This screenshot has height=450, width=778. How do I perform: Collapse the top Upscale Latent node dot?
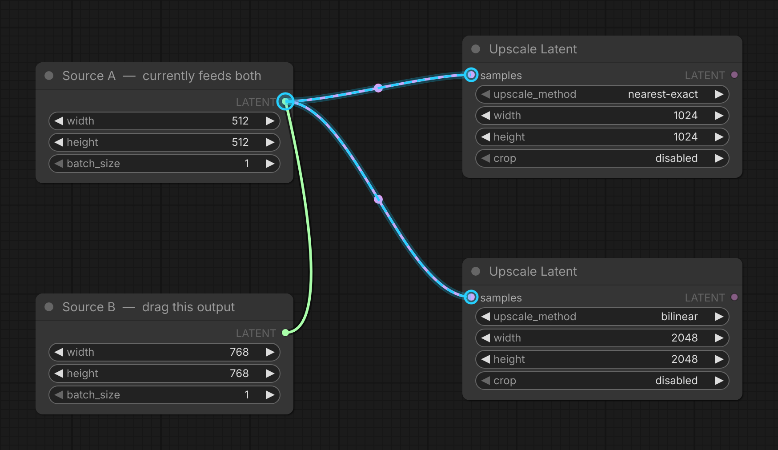476,49
